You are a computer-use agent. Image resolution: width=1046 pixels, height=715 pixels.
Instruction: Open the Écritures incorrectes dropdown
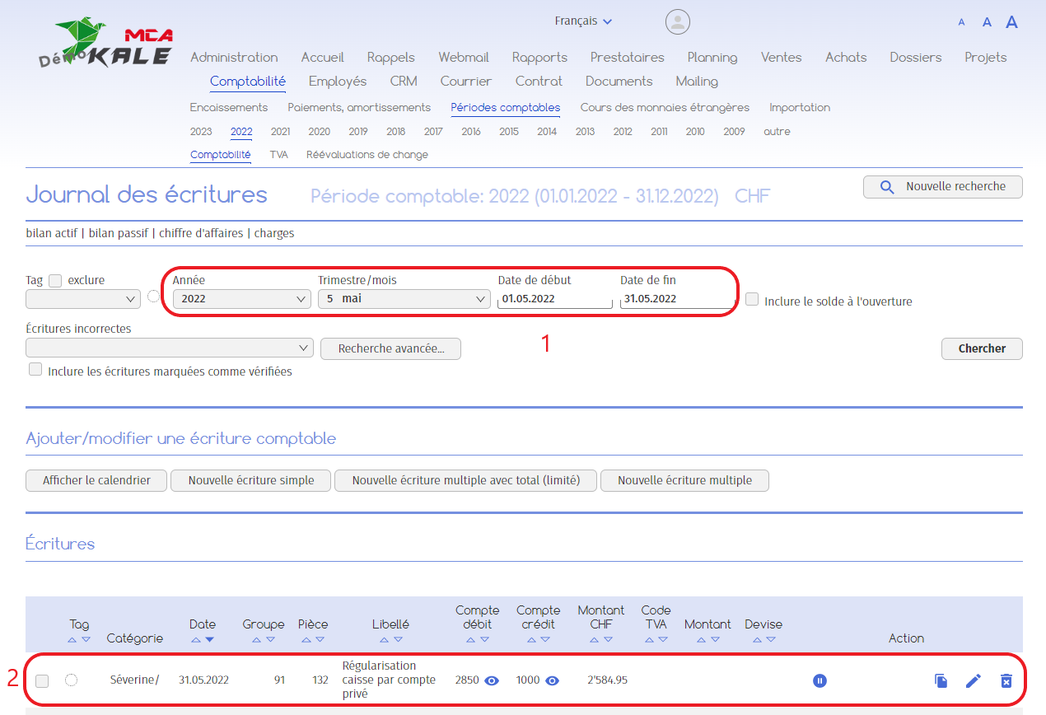pos(170,348)
